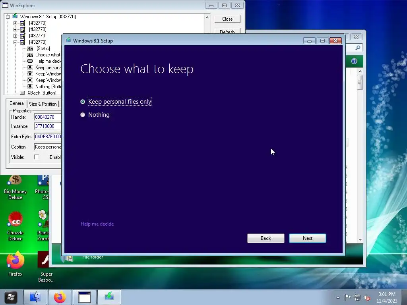
Task: Expand the second [#32770] tree node
Action: coord(16,29)
